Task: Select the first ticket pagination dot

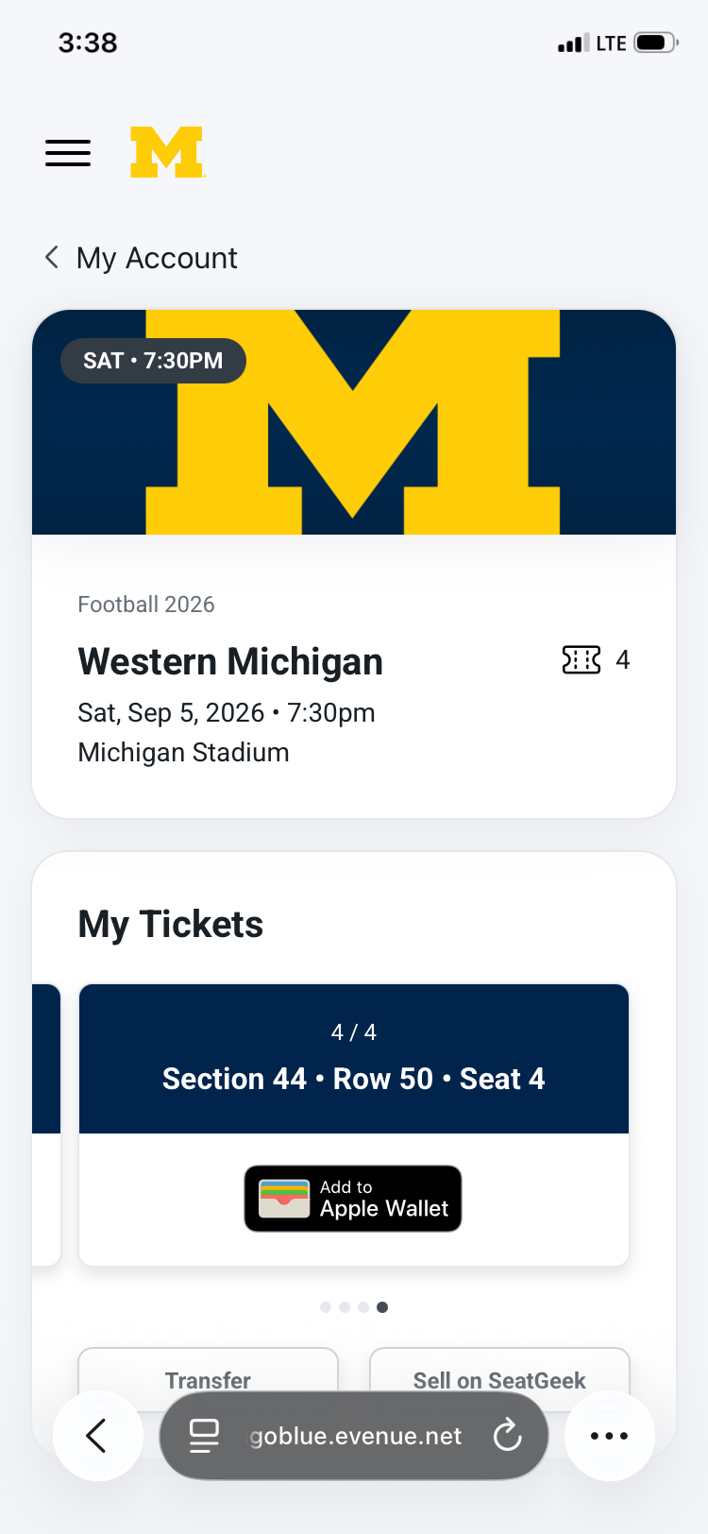Action: [x=326, y=1307]
